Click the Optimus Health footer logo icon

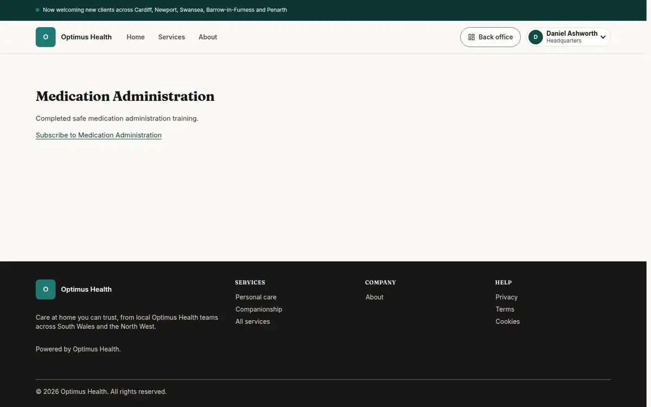click(46, 289)
